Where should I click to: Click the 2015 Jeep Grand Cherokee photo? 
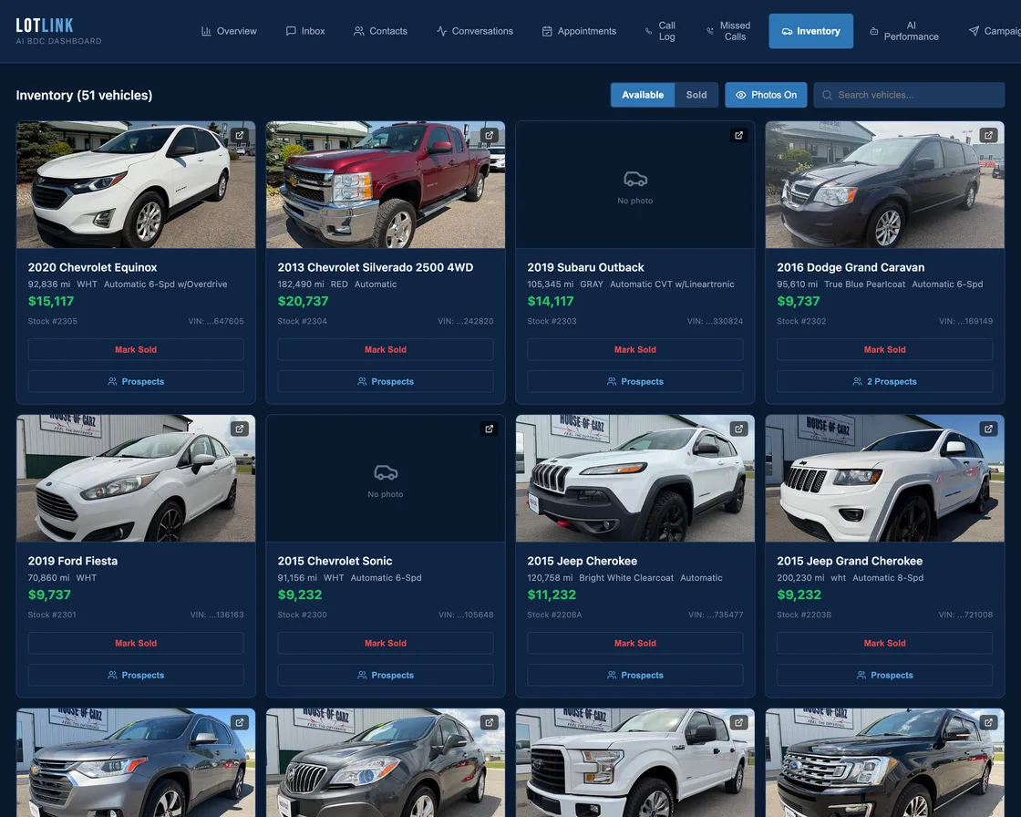884,478
